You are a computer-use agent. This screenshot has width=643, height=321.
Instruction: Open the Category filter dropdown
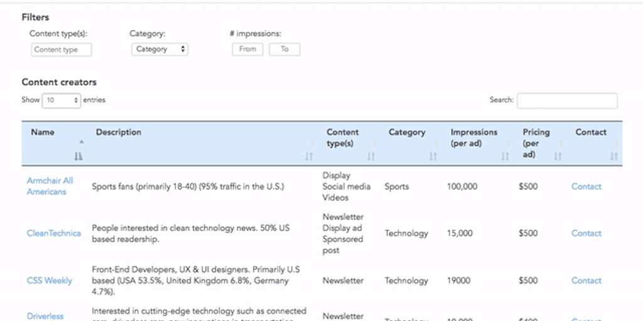[x=160, y=50]
